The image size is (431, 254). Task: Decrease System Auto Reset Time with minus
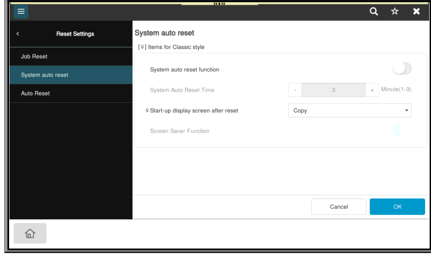[x=295, y=90]
